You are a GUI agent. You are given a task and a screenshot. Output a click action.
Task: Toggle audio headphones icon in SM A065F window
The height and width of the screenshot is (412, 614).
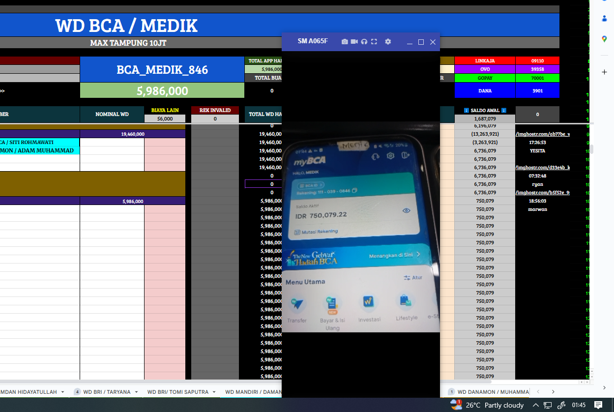tap(364, 42)
